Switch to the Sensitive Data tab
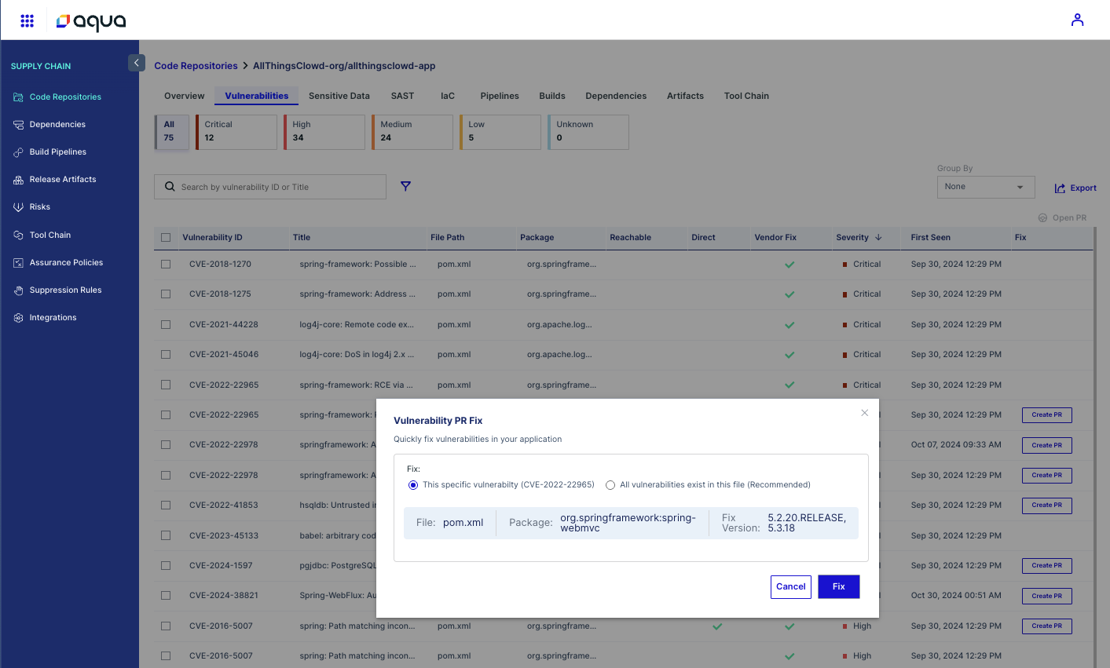The image size is (1110, 668). coord(339,96)
